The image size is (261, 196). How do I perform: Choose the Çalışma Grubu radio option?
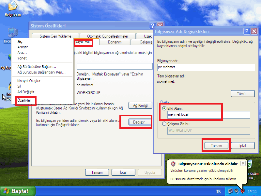click(164, 124)
